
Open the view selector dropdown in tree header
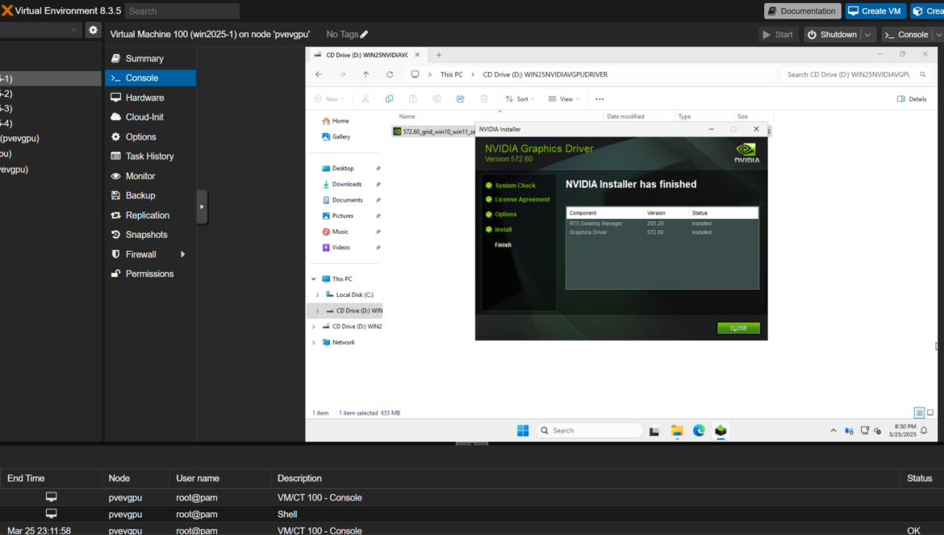click(x=73, y=30)
